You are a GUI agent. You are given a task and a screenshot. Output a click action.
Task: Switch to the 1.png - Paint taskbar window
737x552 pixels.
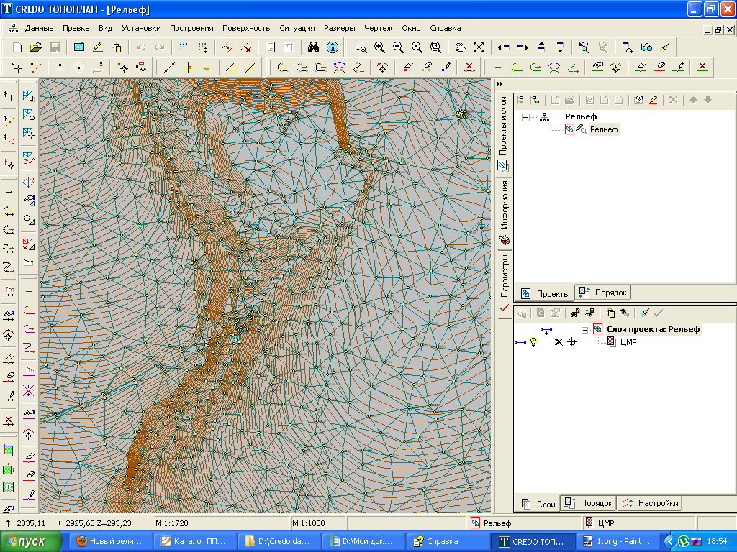(617, 542)
